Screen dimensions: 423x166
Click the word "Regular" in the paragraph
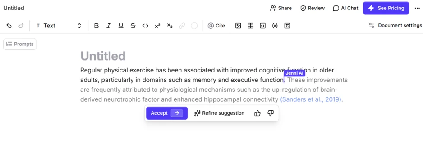92,71
